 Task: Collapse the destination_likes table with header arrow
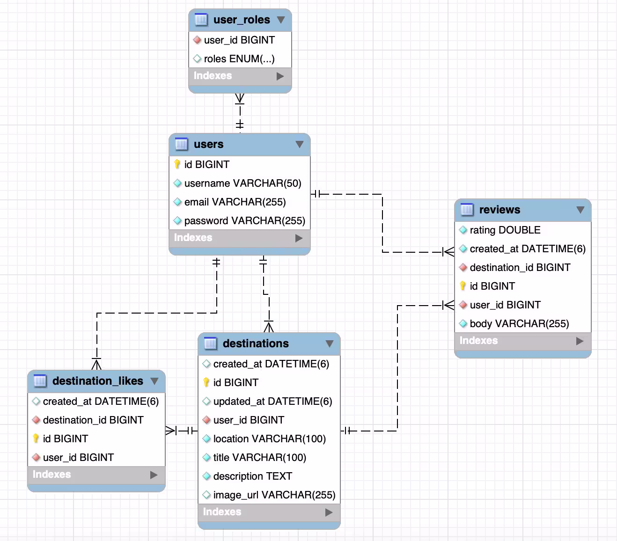coord(154,381)
